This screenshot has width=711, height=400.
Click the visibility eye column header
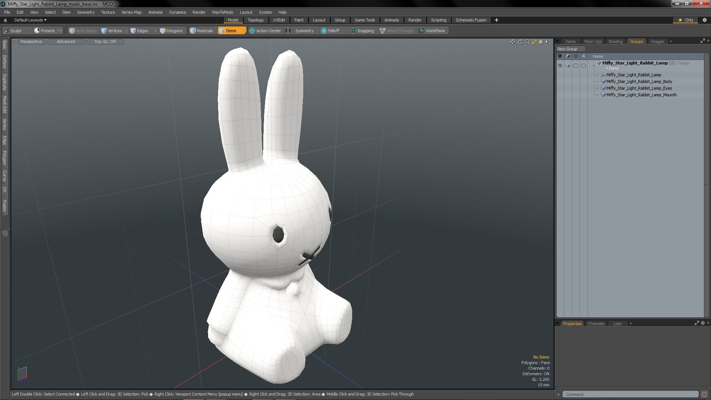[x=560, y=56]
